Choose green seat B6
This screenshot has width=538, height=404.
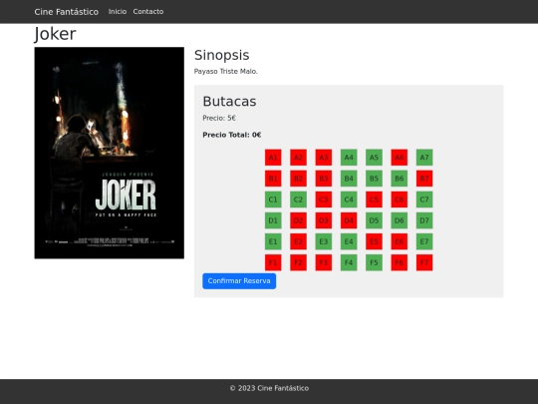400,179
